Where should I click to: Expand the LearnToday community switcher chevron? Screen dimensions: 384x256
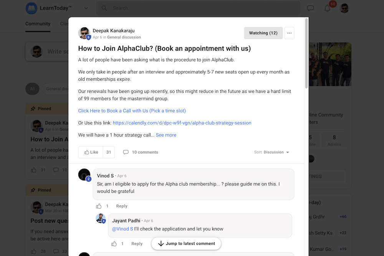[86, 8]
